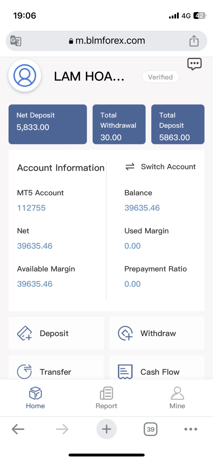Image resolution: width=213 pixels, height=461 pixels.
Task: Open the browser more options menu
Action: [191, 429]
